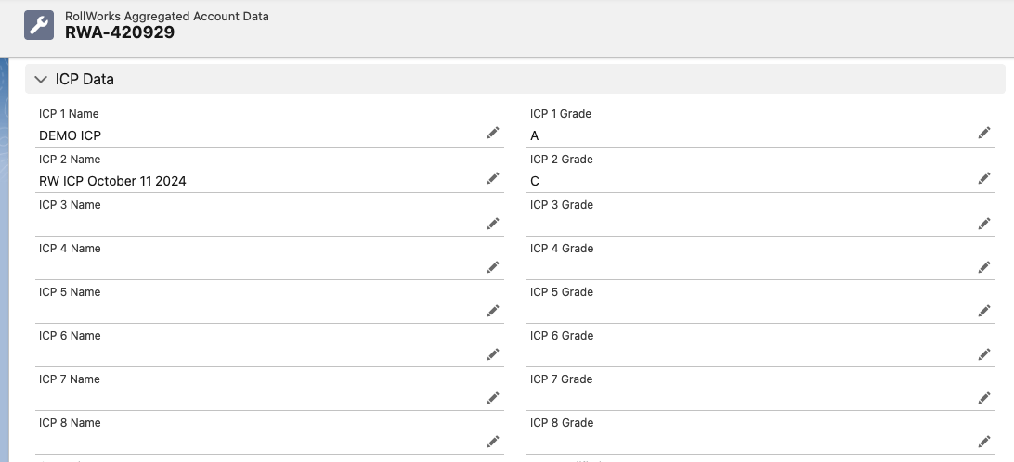This screenshot has width=1014, height=462.
Task: Click ICP 5 Name edit pencil
Action: click(x=493, y=311)
